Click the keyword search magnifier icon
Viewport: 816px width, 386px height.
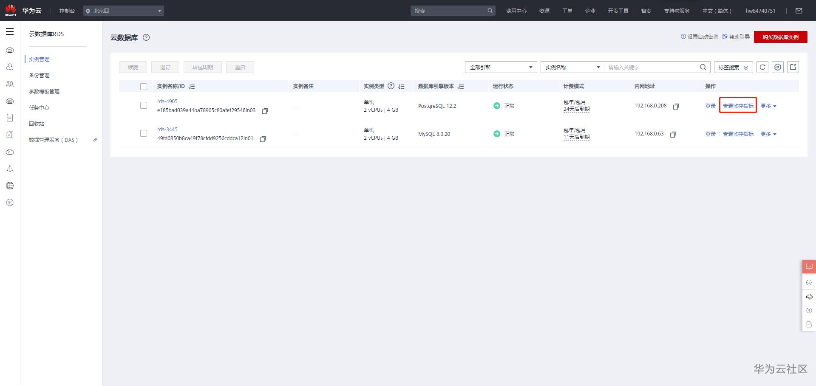pyautogui.click(x=703, y=67)
